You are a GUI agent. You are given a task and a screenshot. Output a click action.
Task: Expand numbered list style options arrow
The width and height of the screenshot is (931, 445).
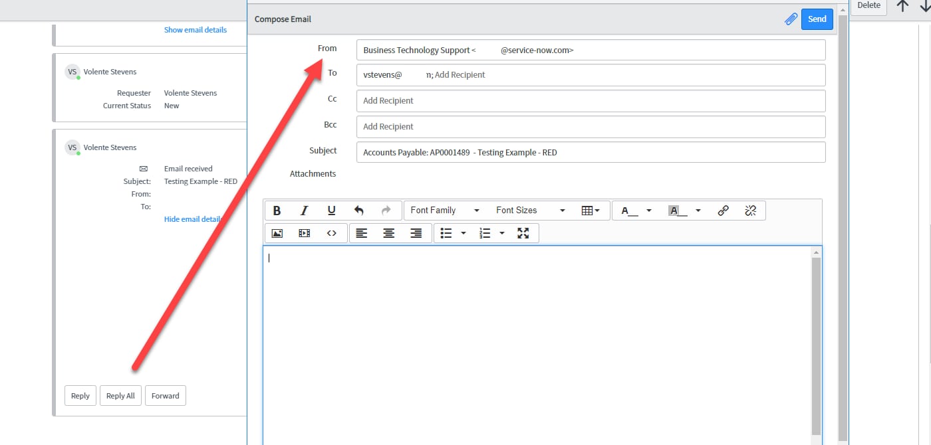(502, 233)
